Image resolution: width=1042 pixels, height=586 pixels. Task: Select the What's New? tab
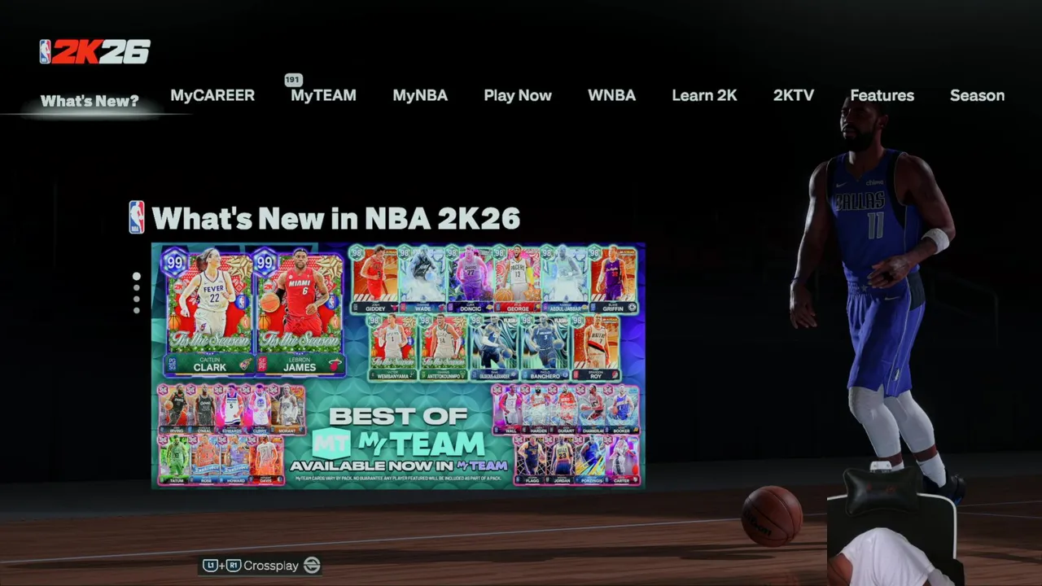[x=90, y=101]
